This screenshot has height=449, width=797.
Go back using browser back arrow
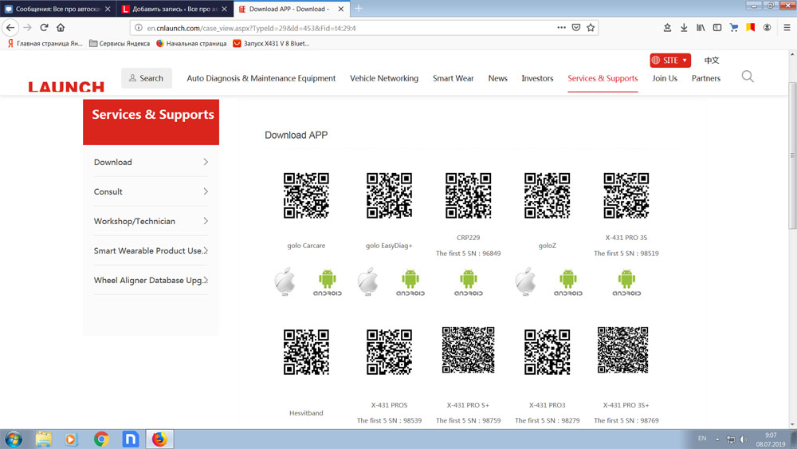pos(10,27)
